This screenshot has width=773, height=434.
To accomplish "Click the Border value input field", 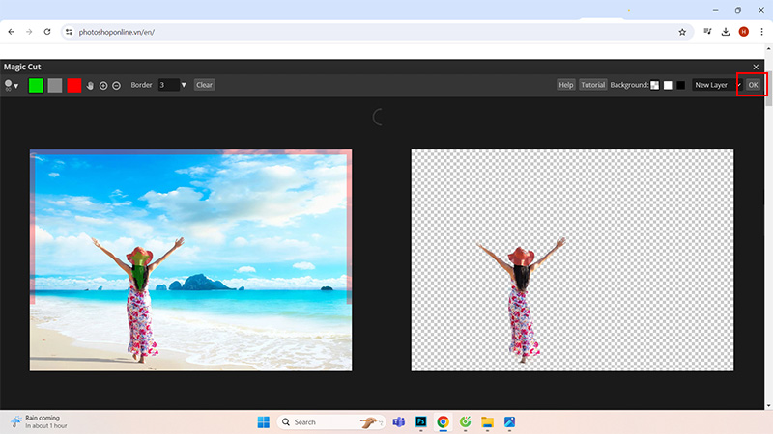I will click(167, 85).
